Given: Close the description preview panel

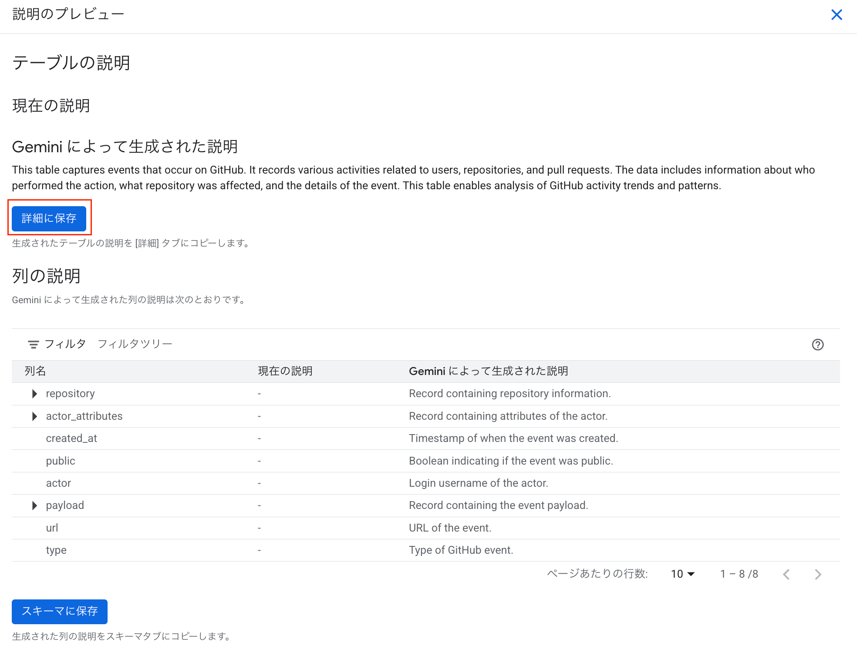Looking at the screenshot, I should pyautogui.click(x=837, y=15).
